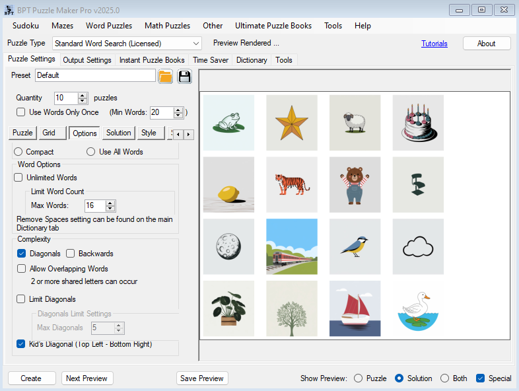Open the Mazes menu

click(62, 26)
